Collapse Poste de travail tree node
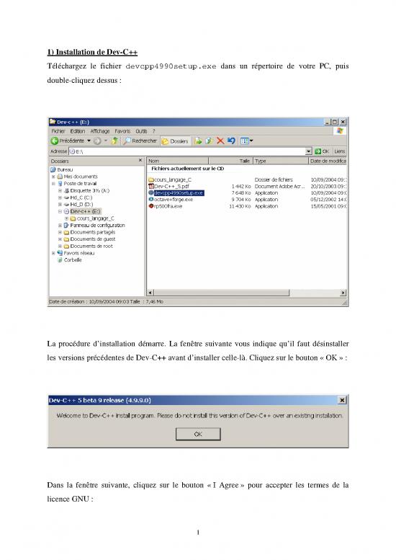This screenshot has width=396, height=560. [53, 184]
